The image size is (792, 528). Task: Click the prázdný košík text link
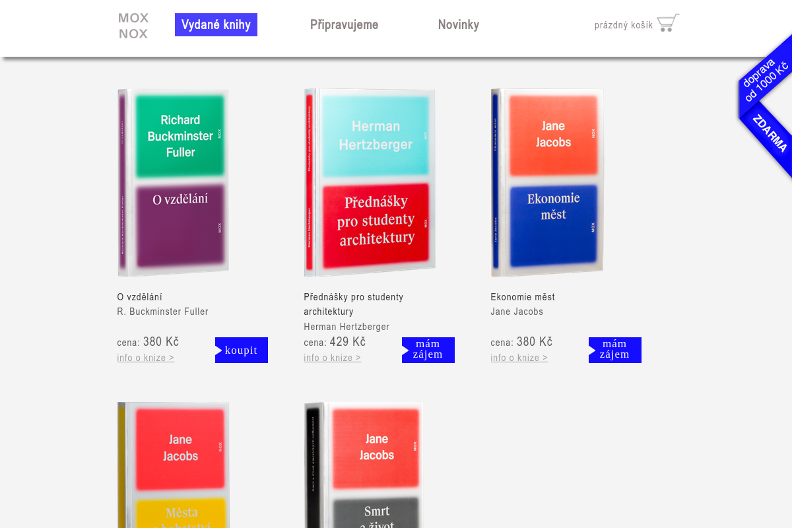[x=623, y=26]
